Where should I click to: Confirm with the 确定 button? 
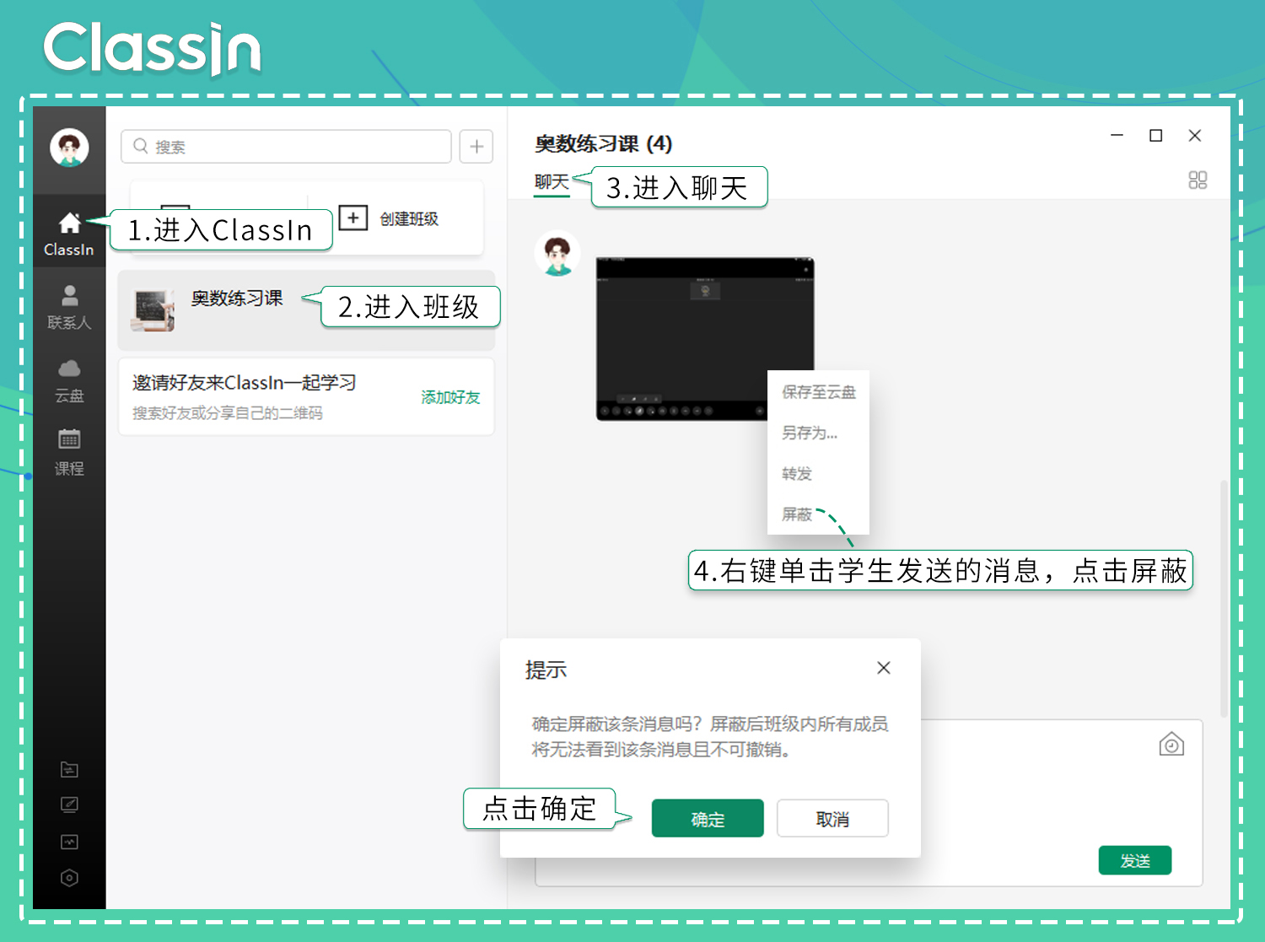(x=708, y=818)
